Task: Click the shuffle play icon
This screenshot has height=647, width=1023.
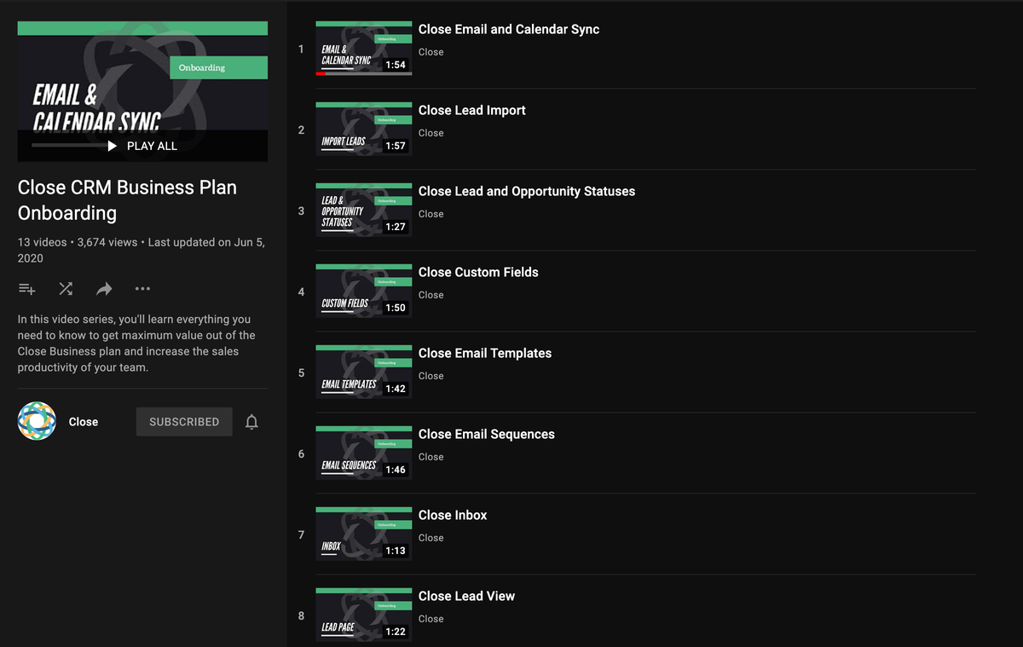Action: point(66,289)
